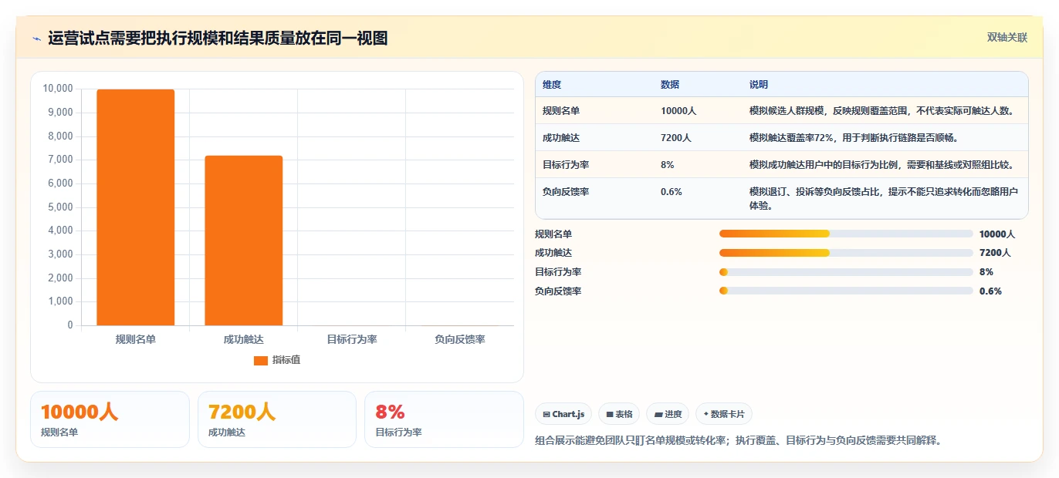Select the 8% cell in the table

[668, 165]
